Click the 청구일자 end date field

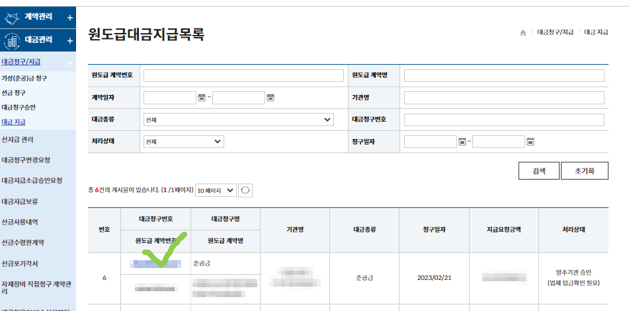click(499, 142)
